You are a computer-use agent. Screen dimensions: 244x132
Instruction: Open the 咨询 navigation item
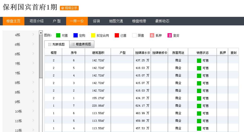(96, 21)
